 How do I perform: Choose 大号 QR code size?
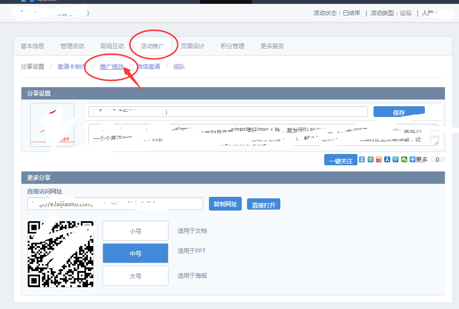[135, 275]
